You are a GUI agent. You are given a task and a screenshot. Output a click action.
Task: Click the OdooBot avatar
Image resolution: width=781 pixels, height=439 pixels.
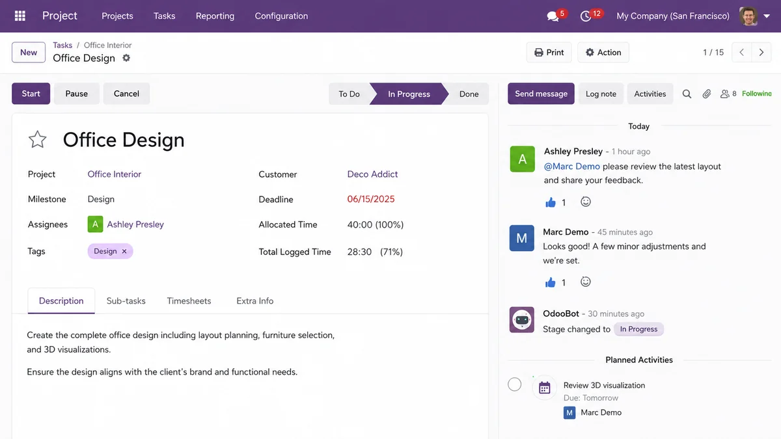522,320
